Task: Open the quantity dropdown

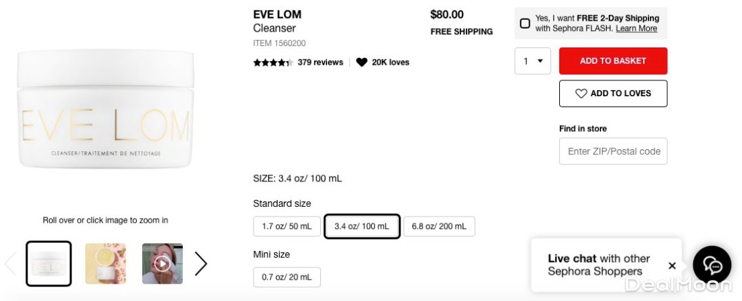Action: point(533,61)
